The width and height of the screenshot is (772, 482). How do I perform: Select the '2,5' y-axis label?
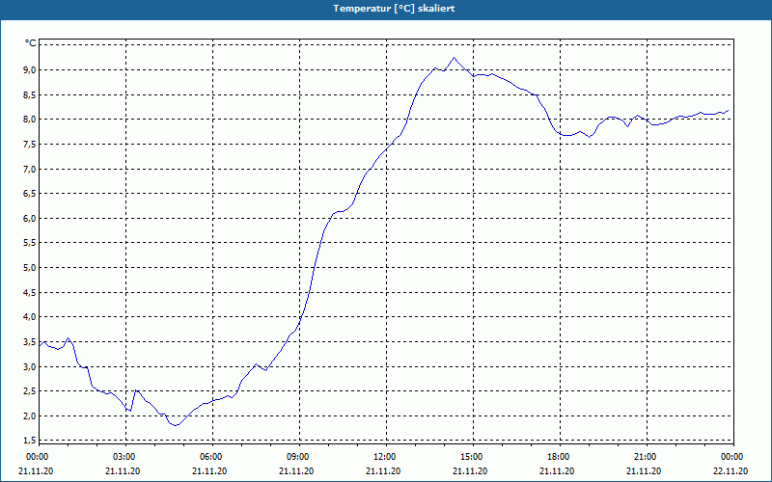point(31,391)
